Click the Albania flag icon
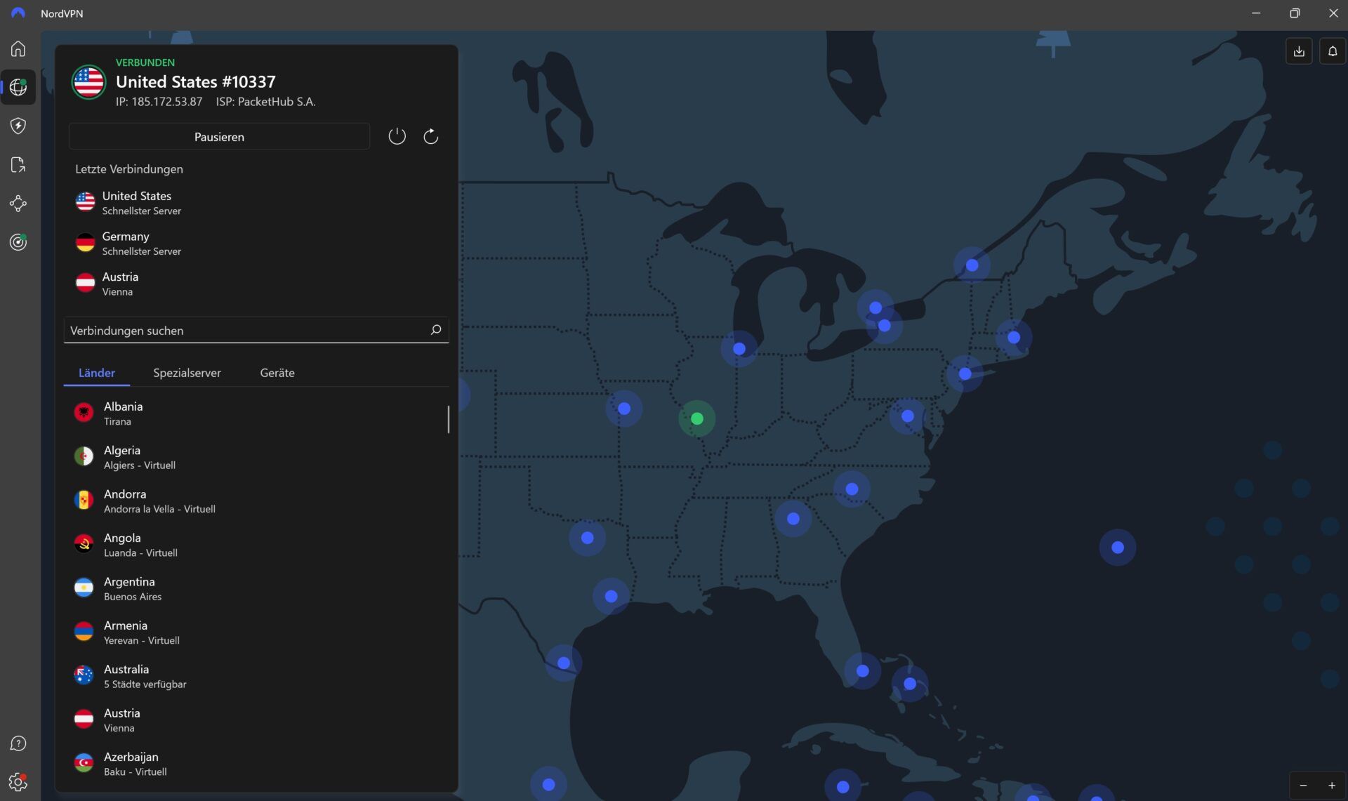This screenshot has height=801, width=1348. coord(84,413)
